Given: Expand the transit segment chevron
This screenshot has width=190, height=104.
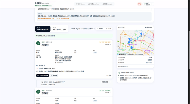Looking at the screenshot, I should (x=110, y=82).
